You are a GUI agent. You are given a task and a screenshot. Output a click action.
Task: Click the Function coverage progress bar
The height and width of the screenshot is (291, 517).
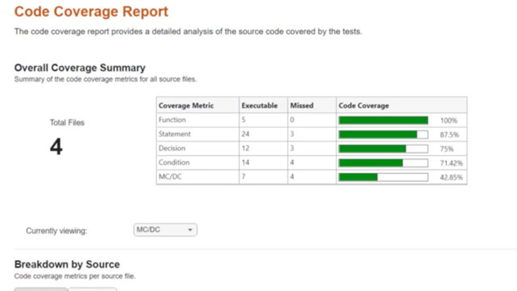[x=383, y=120]
